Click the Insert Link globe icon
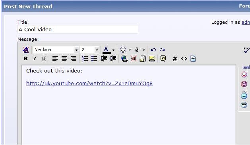 tap(124, 59)
